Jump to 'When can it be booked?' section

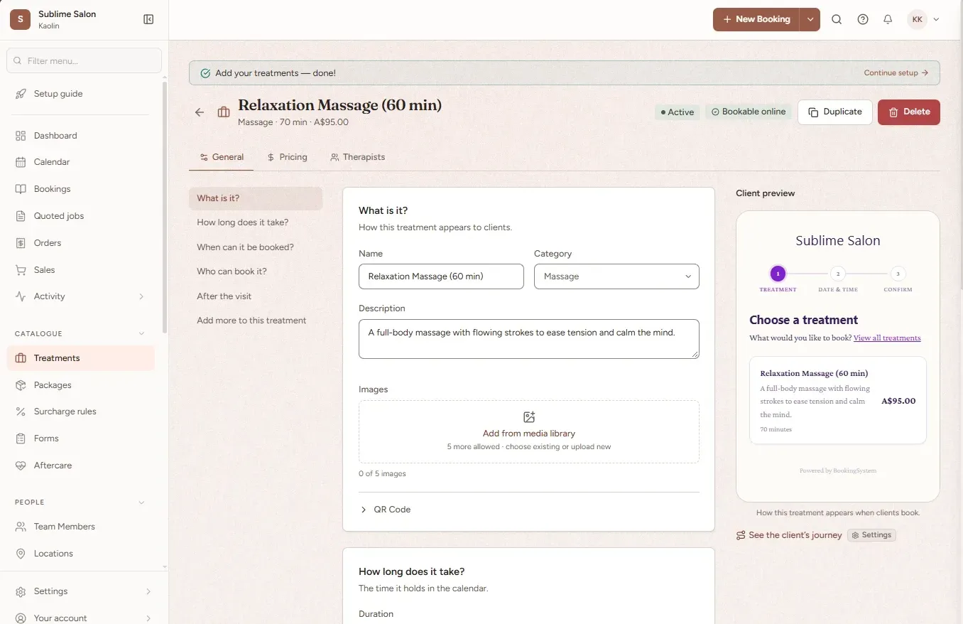coord(256,247)
